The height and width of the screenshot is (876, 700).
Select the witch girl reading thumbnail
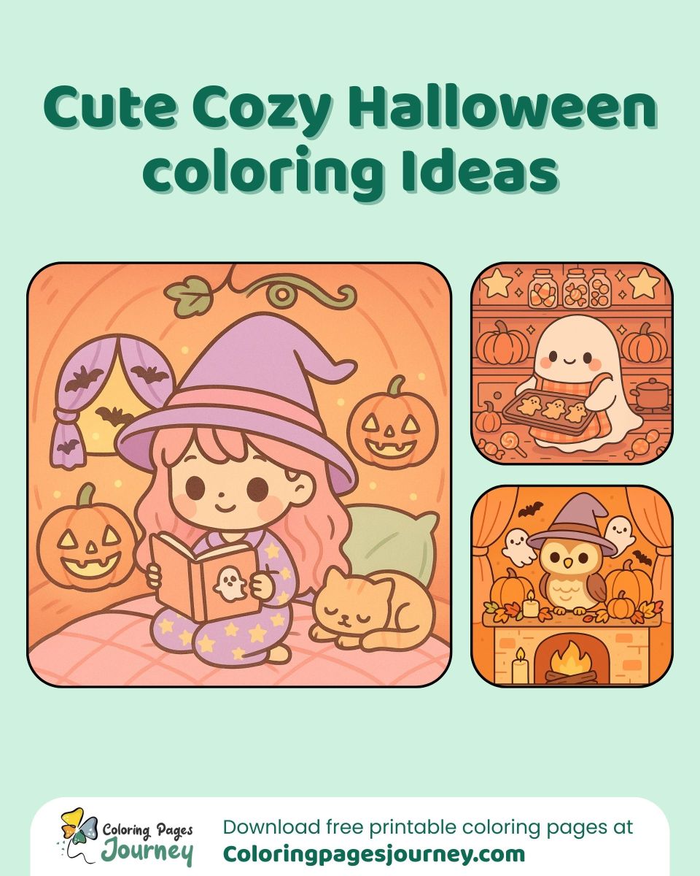[239, 475]
